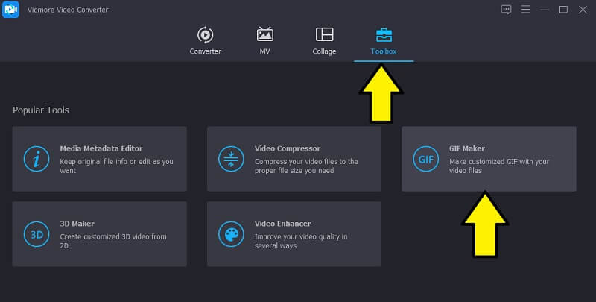Open the Collage tab
Screen dimensions: 596x302
coord(324,42)
